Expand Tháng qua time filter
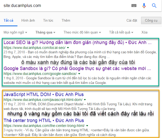Image resolution: width=162 pixels, height=138 pixels. [45, 32]
